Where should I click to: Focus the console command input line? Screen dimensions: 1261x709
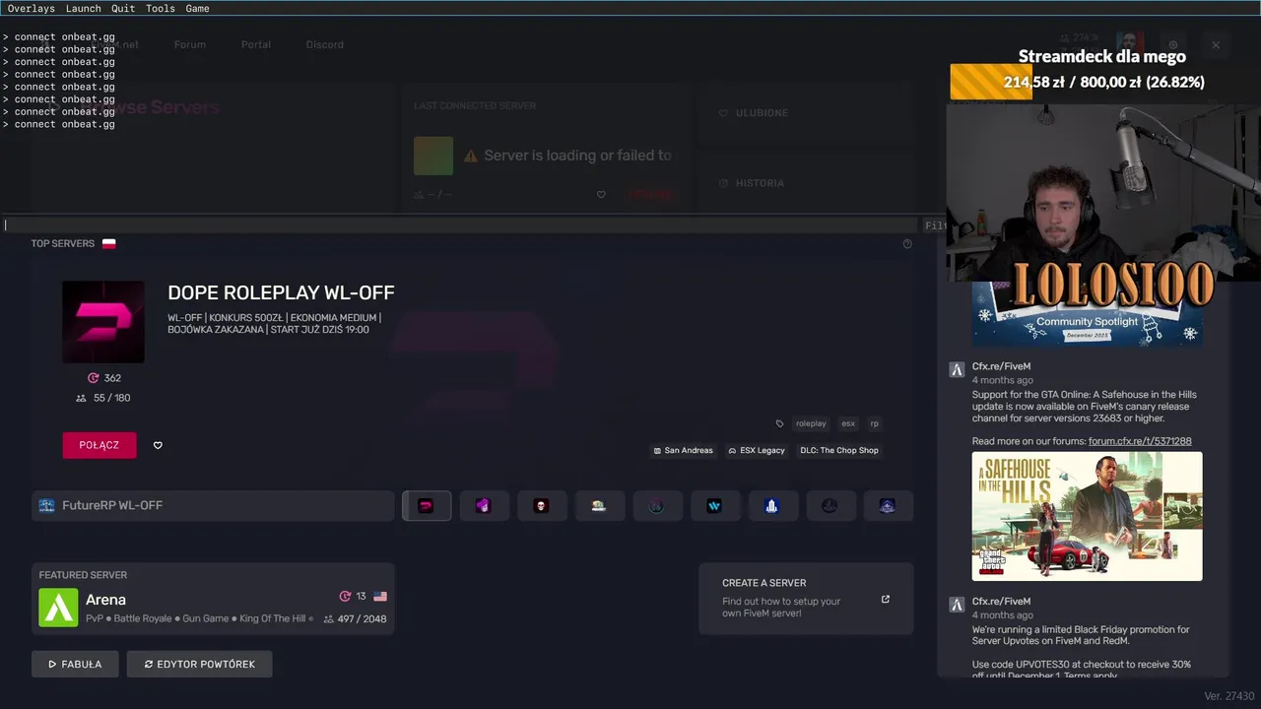(459, 226)
